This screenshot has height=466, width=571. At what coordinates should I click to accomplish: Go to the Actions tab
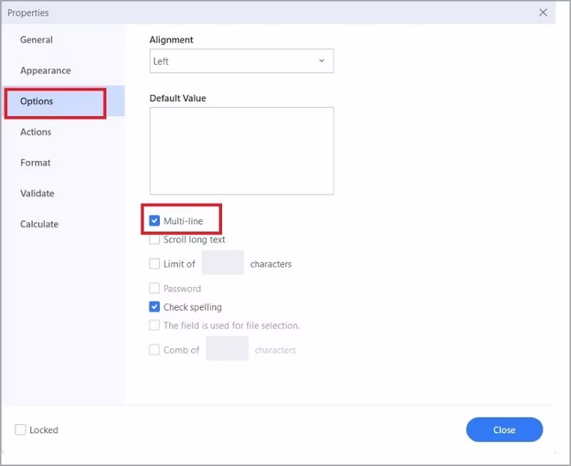[x=36, y=132]
